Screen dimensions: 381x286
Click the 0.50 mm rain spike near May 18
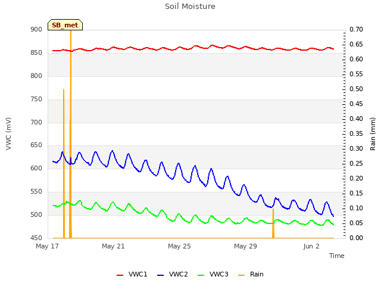pos(64,164)
